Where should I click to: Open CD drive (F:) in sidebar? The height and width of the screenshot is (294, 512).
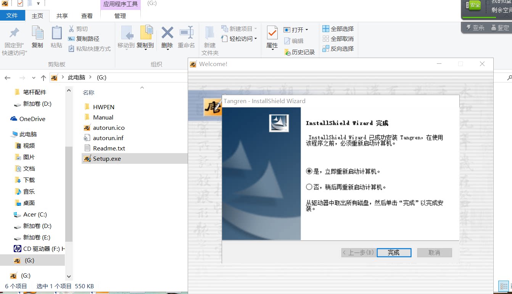click(x=39, y=249)
